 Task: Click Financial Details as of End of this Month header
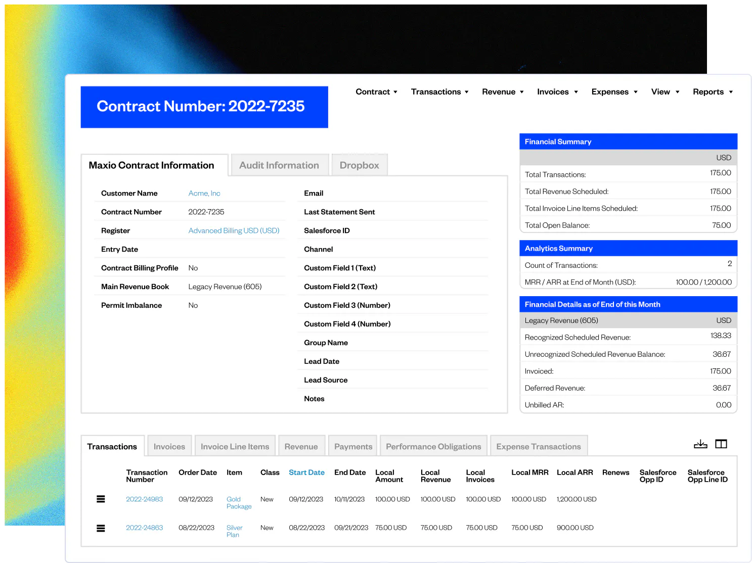coord(628,304)
